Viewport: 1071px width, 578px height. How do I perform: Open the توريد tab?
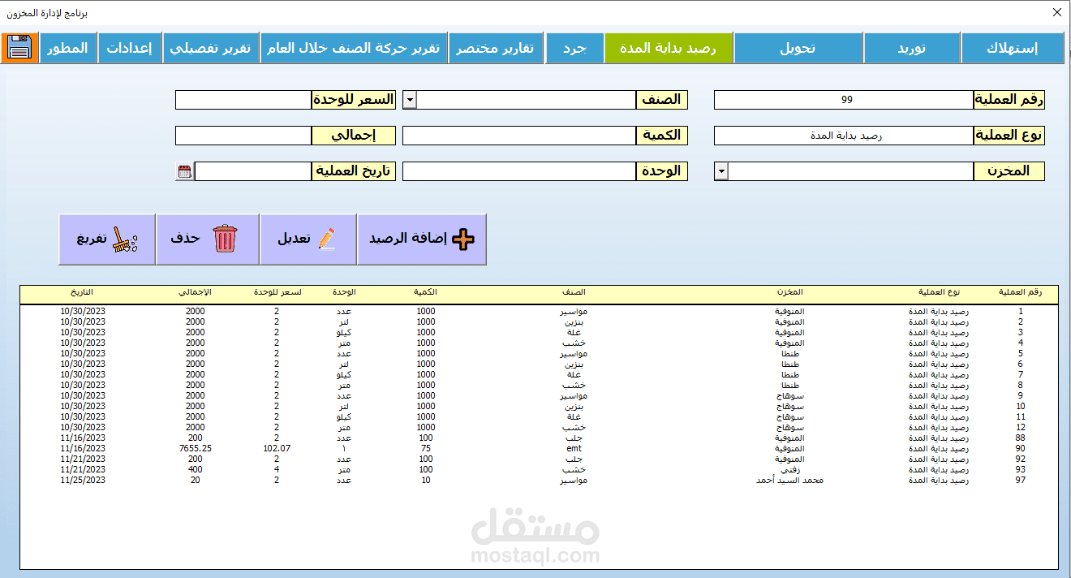pos(912,48)
